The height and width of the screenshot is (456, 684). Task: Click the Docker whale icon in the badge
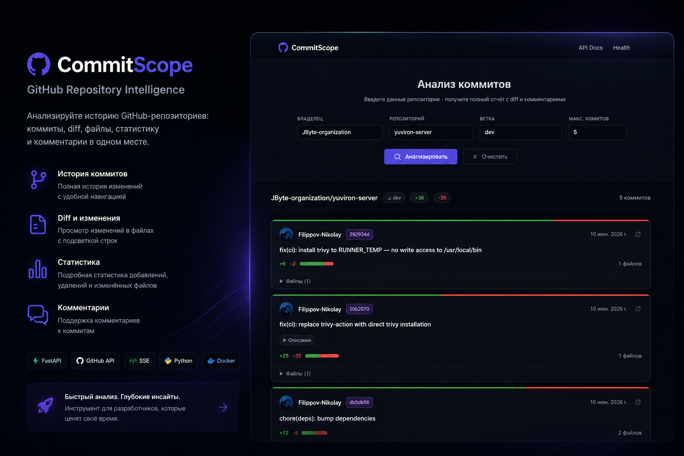click(x=211, y=361)
